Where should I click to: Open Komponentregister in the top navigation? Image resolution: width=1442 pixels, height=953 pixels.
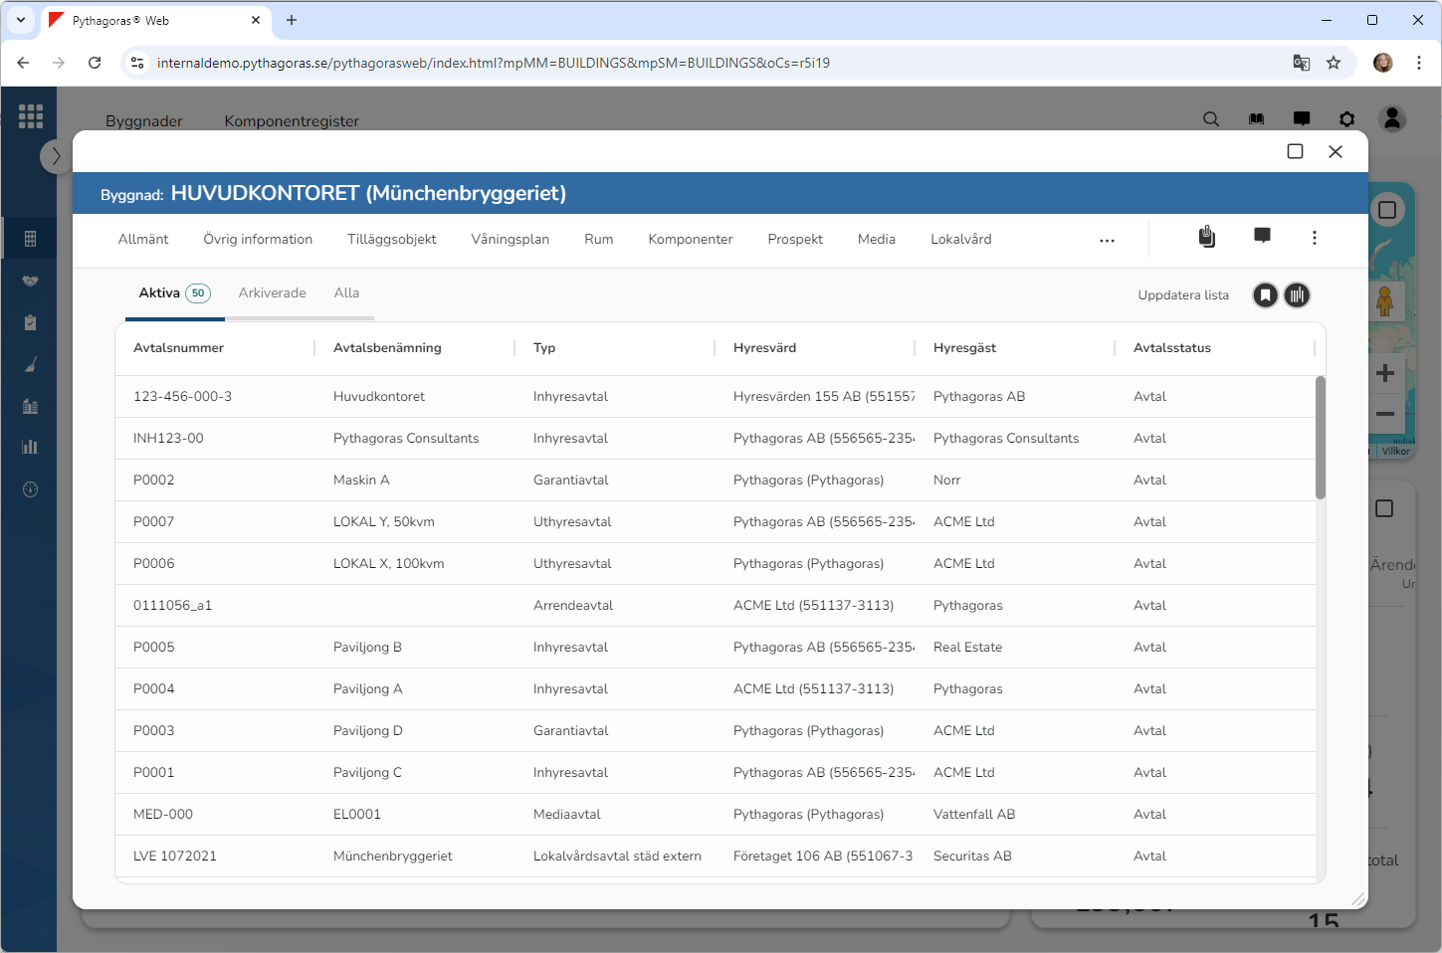pyautogui.click(x=292, y=120)
